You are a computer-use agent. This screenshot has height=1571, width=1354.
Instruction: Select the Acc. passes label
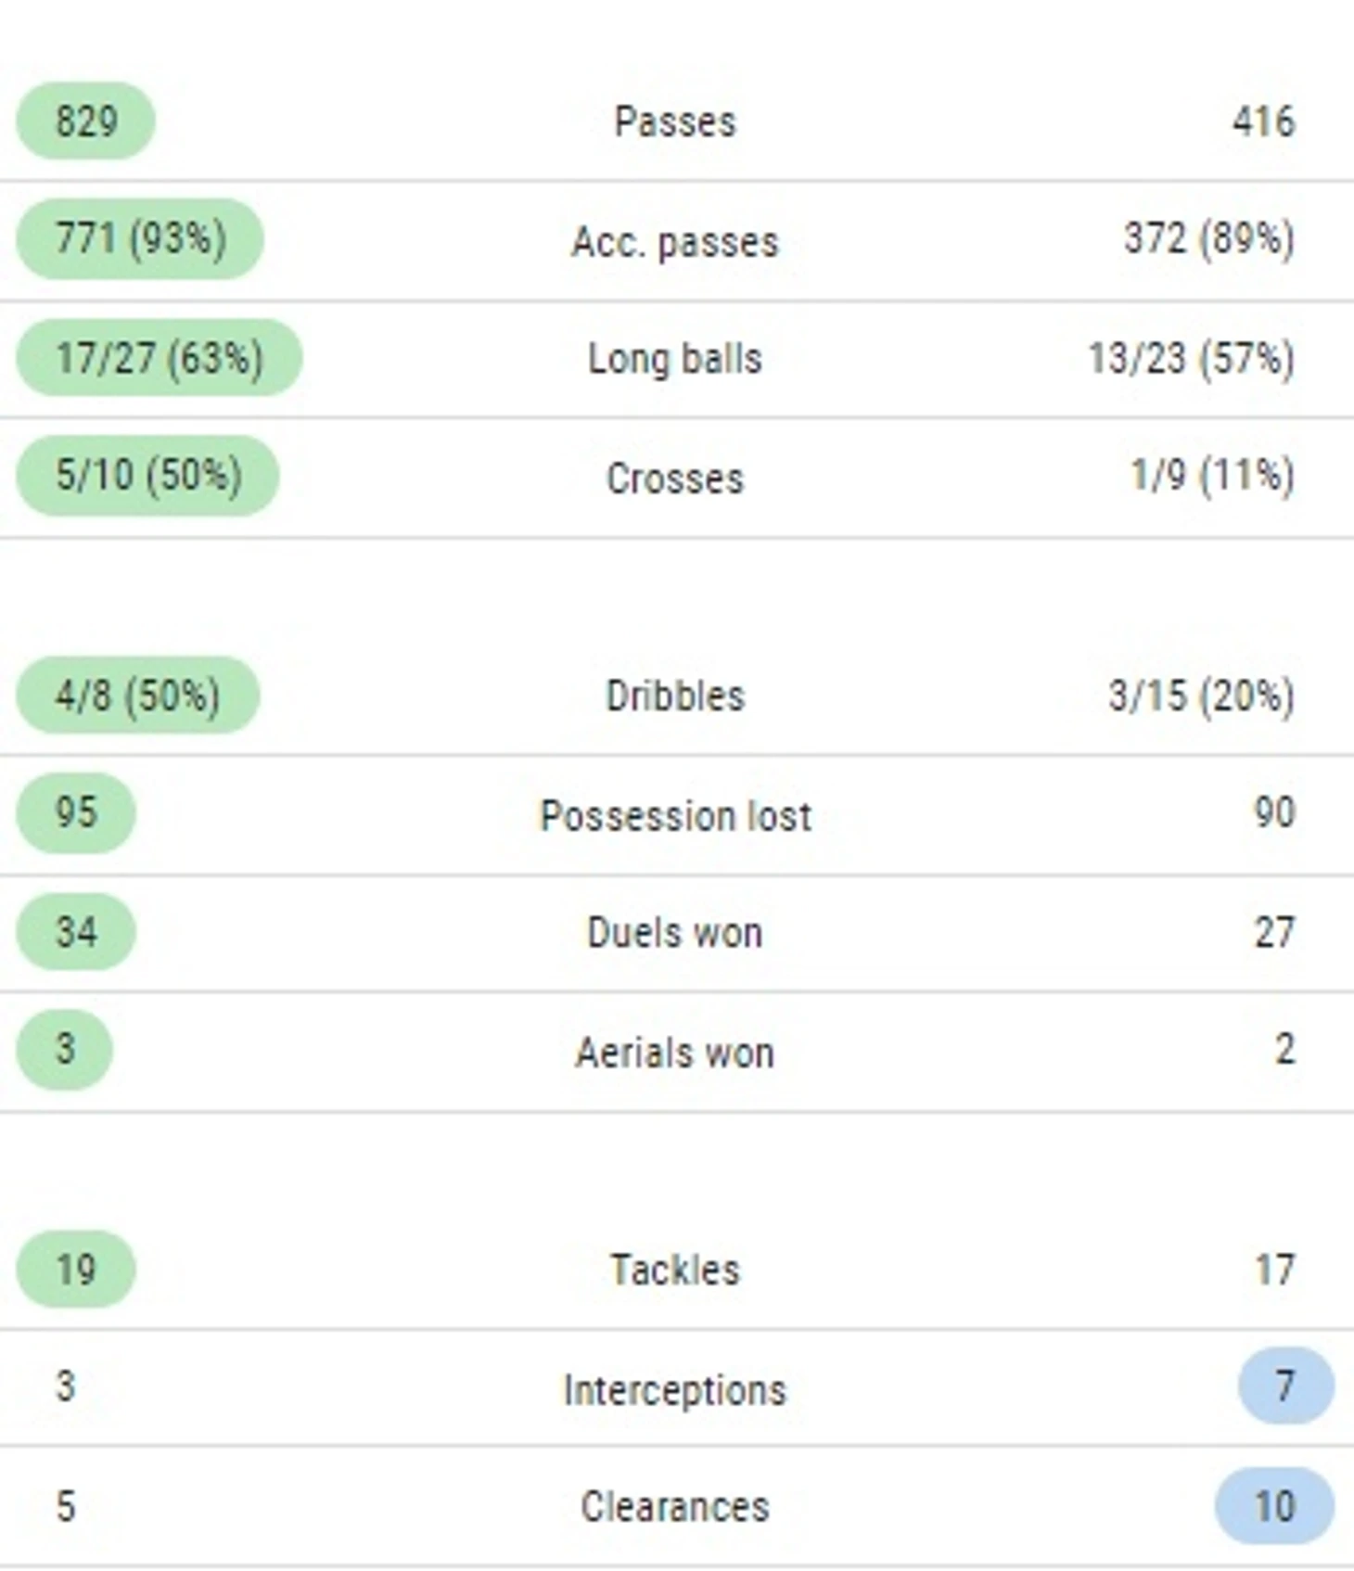click(675, 242)
